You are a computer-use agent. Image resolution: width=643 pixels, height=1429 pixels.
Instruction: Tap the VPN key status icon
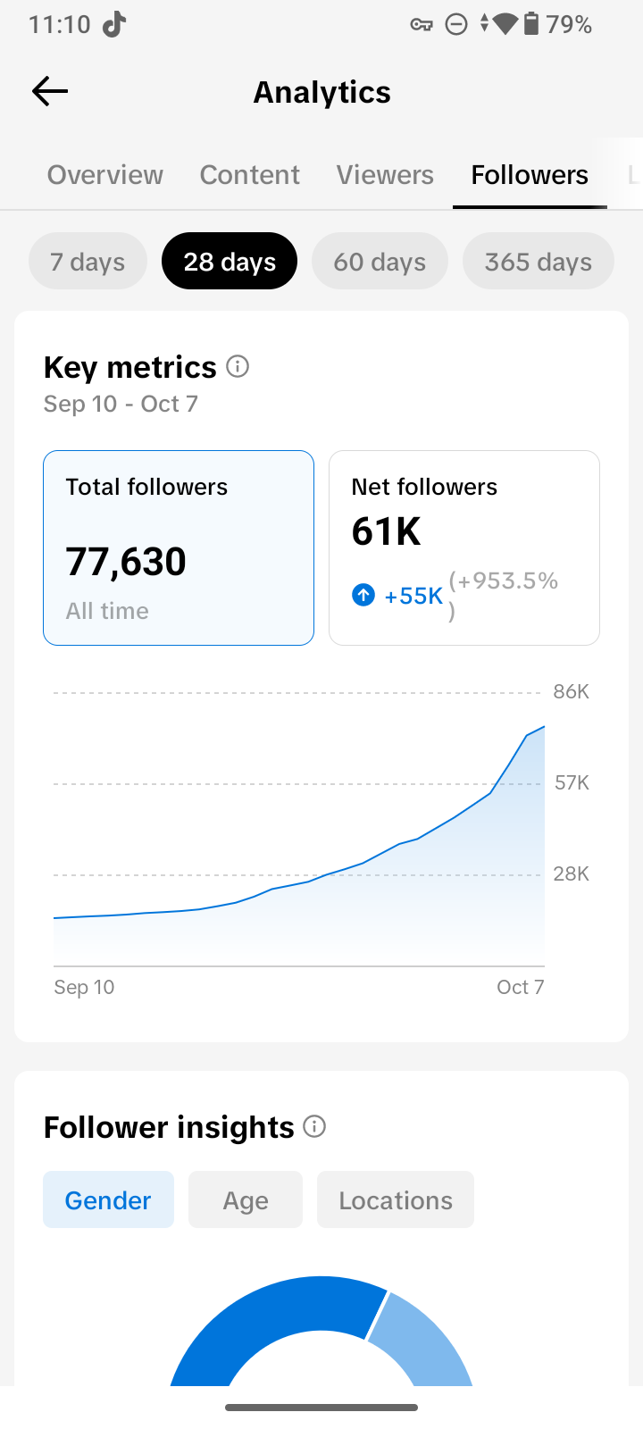click(x=422, y=25)
